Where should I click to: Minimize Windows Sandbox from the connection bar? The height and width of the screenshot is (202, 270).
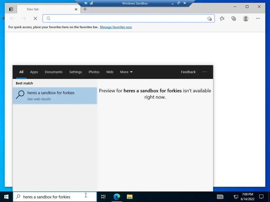pyautogui.click(x=172, y=3)
